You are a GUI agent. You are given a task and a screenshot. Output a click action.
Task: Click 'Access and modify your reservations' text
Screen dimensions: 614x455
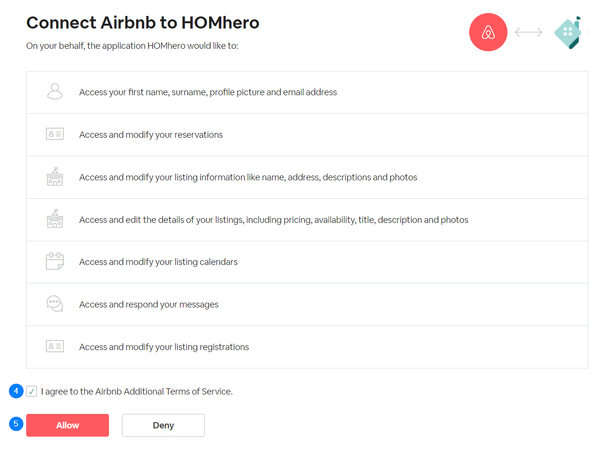[x=151, y=135]
